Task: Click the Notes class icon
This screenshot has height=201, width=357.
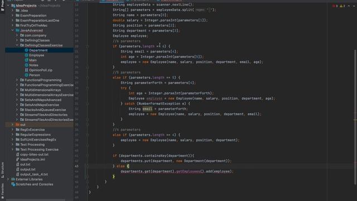Action: [26, 65]
